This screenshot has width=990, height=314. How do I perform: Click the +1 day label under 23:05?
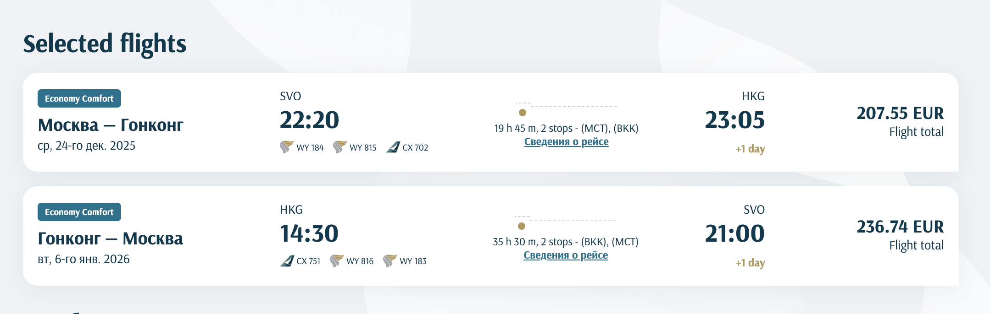(x=750, y=149)
